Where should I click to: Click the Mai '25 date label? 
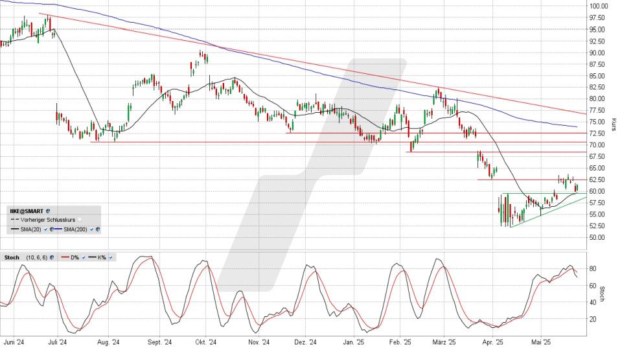(x=541, y=342)
